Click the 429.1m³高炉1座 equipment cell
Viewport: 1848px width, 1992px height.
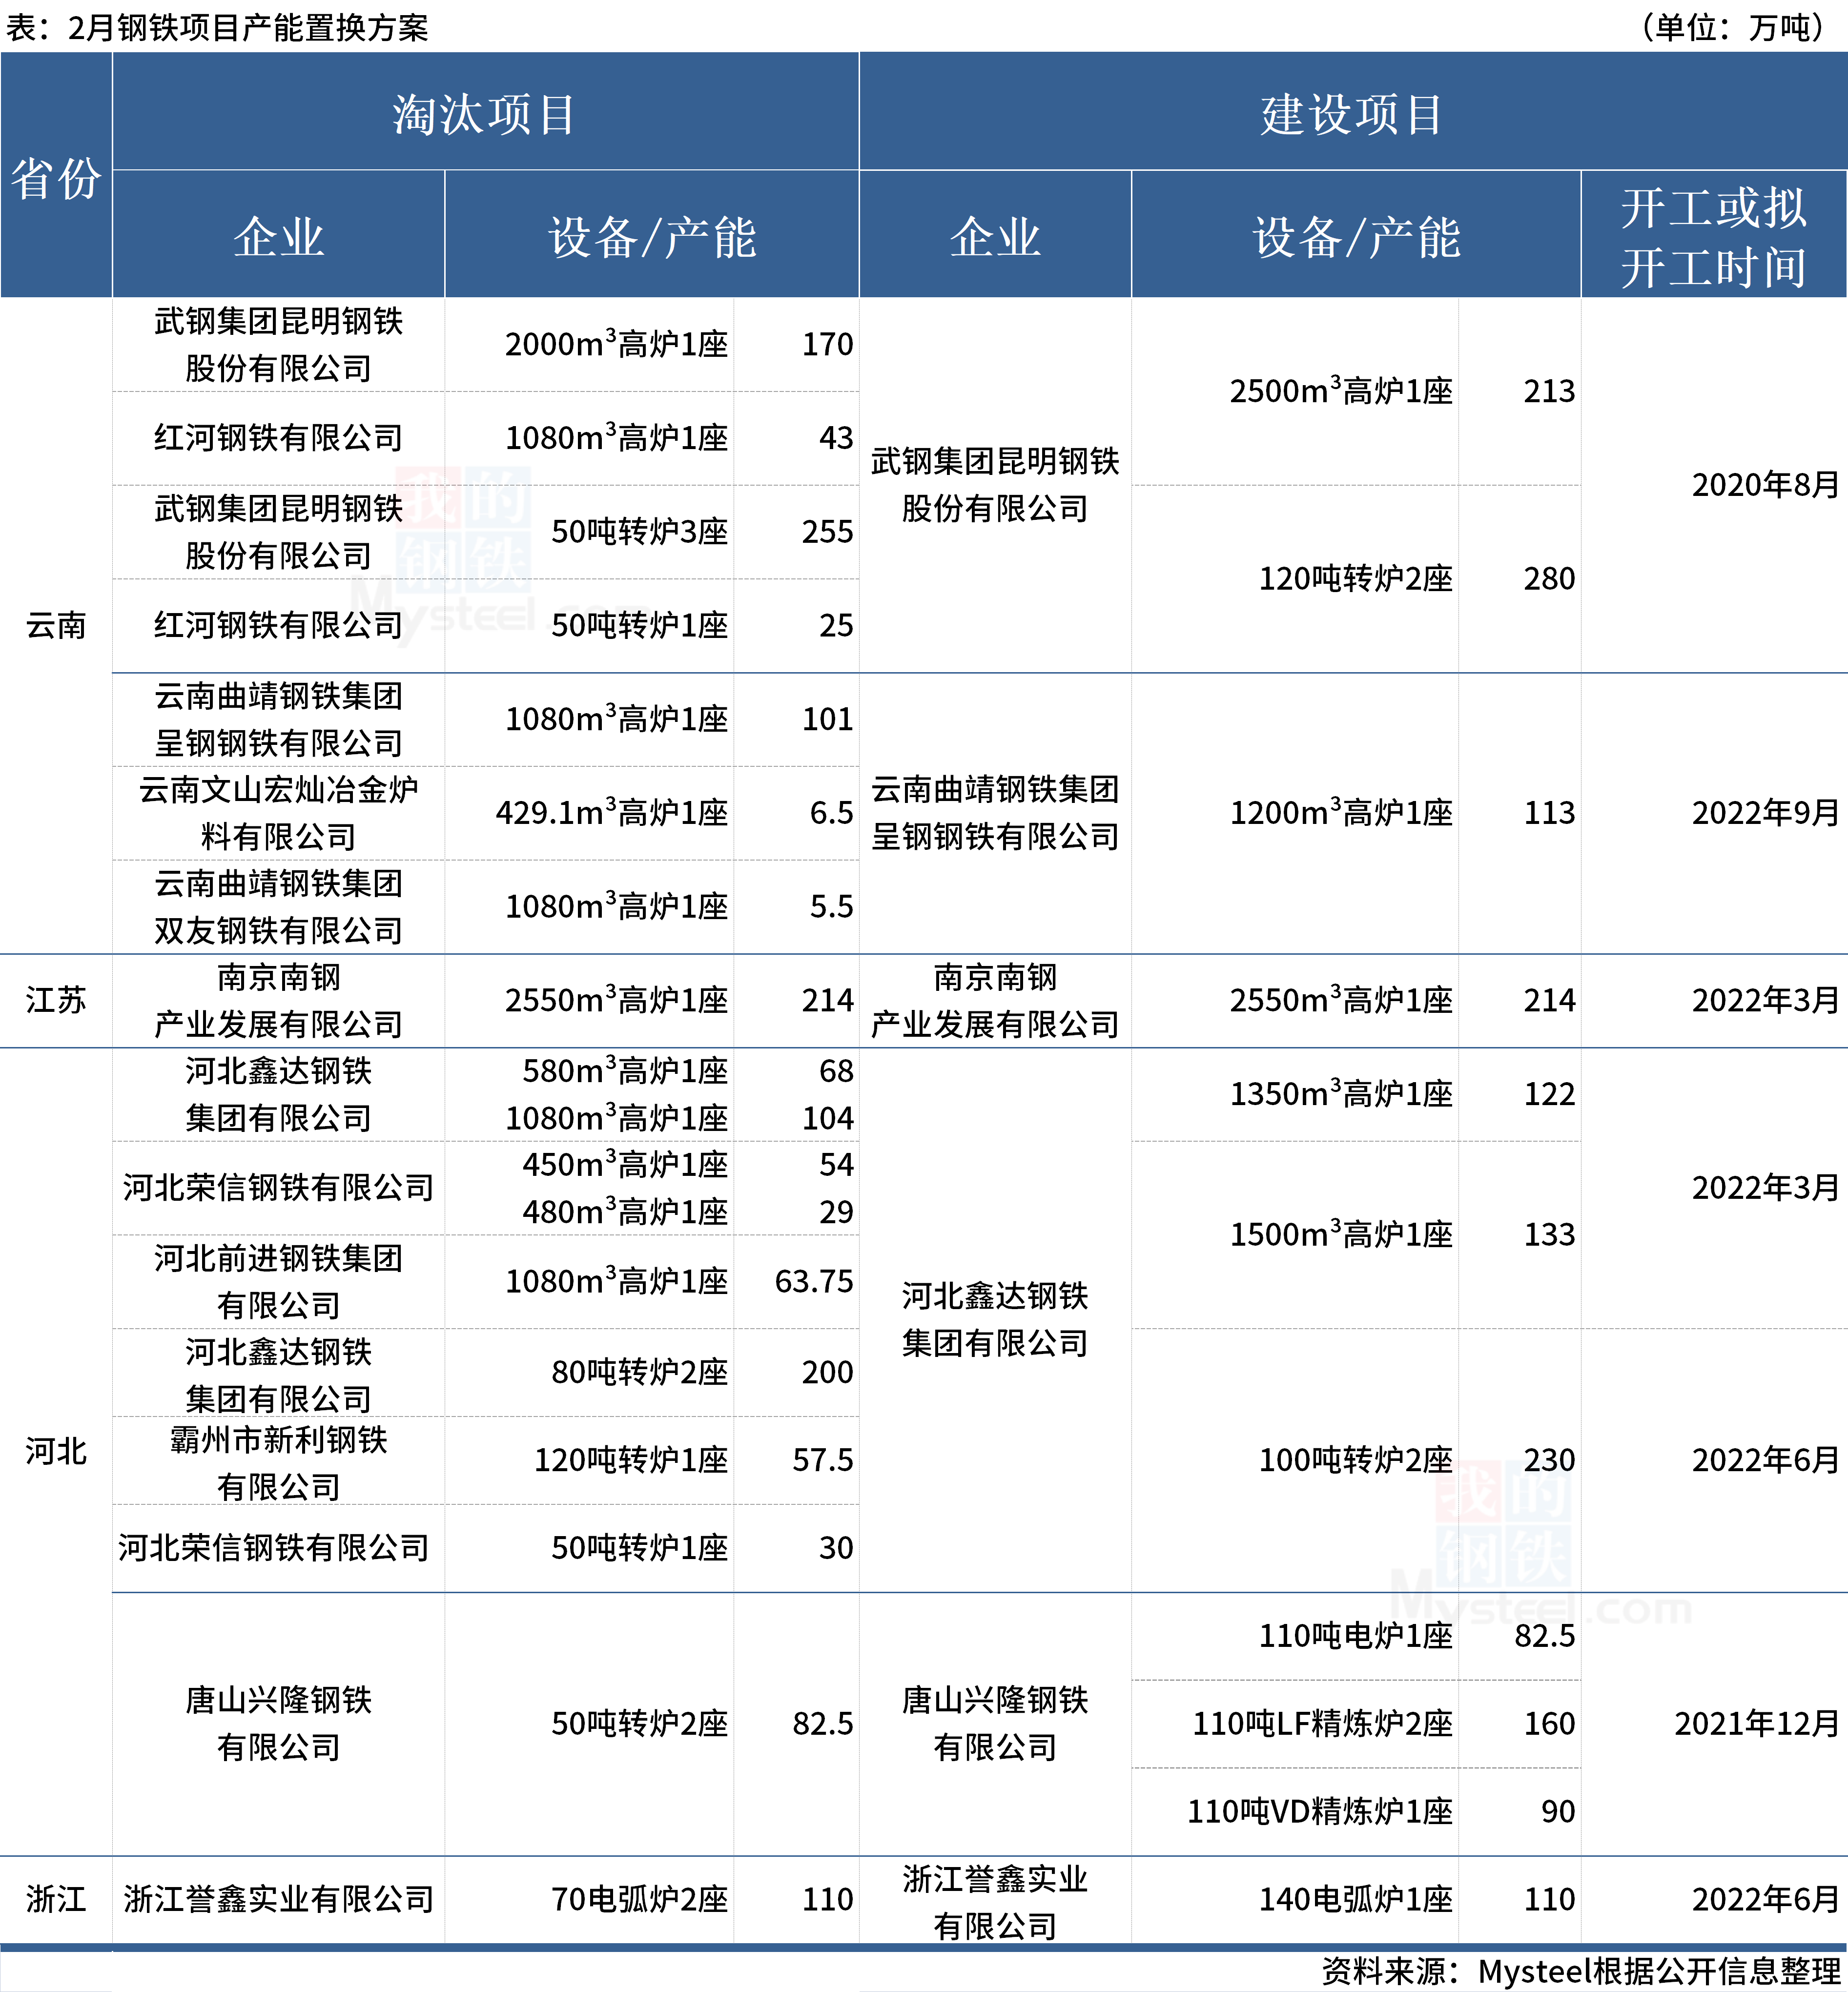[611, 812]
